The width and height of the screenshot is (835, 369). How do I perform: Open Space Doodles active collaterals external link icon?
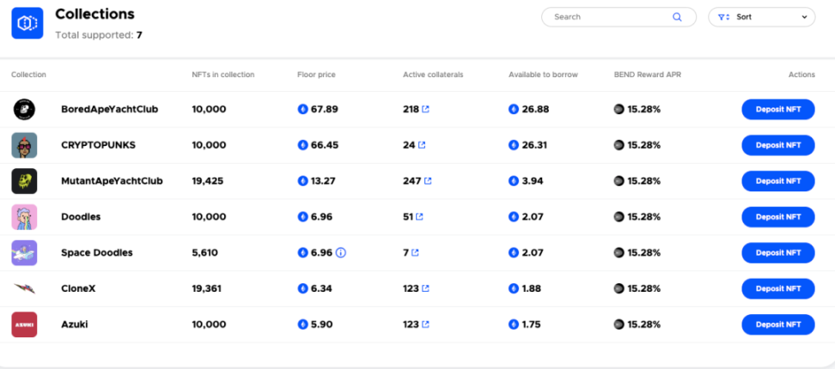tap(415, 253)
